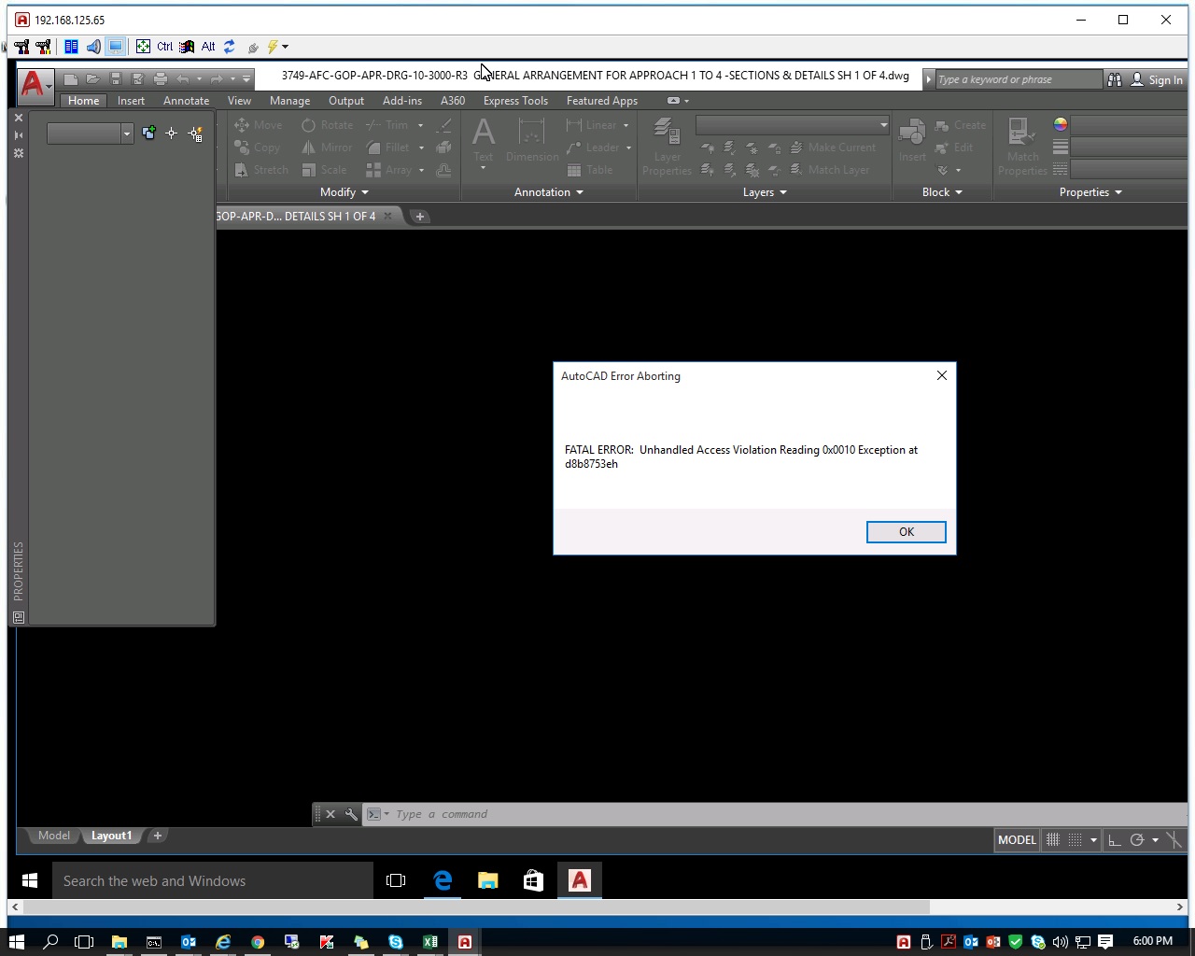Switch to the Express Tools ribbon tab
The height and width of the screenshot is (956, 1195).
point(515,100)
